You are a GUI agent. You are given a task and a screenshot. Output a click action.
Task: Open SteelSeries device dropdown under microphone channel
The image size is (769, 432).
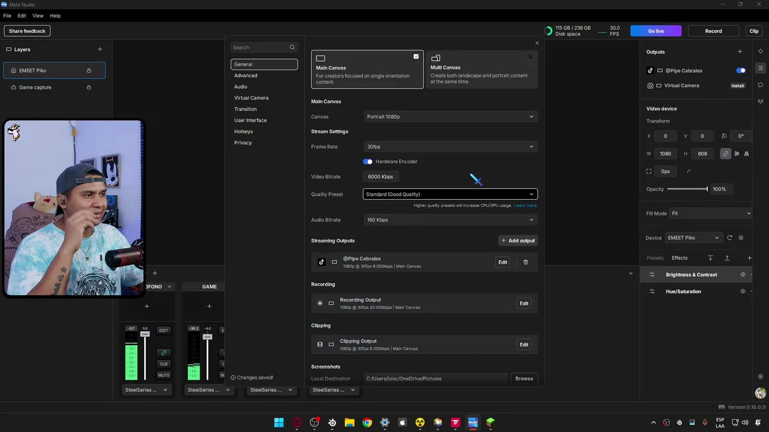146,390
